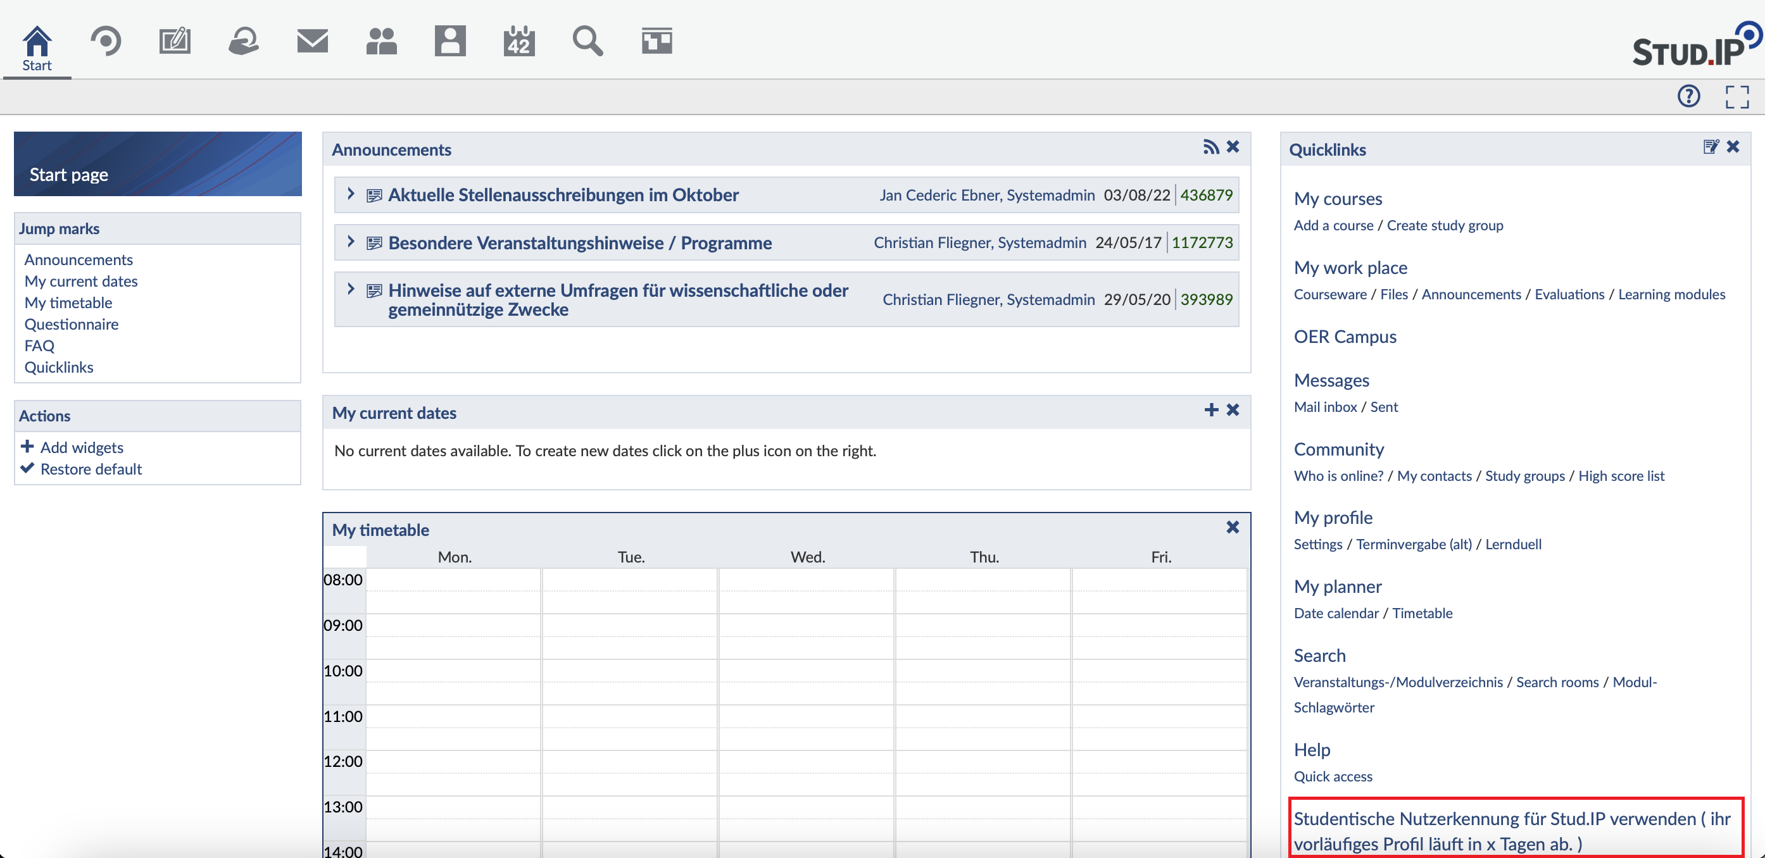Jump to Announcements in Jump marks
This screenshot has width=1765, height=858.
79,259
